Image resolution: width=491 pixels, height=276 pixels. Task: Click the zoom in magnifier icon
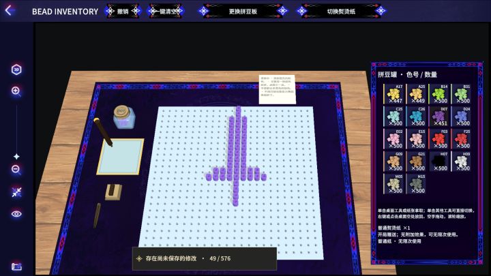coord(16,91)
